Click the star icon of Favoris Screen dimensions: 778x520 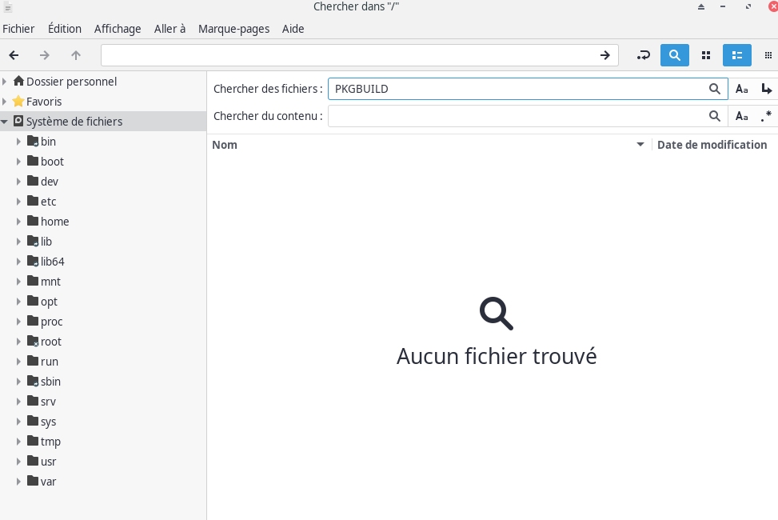(x=18, y=102)
